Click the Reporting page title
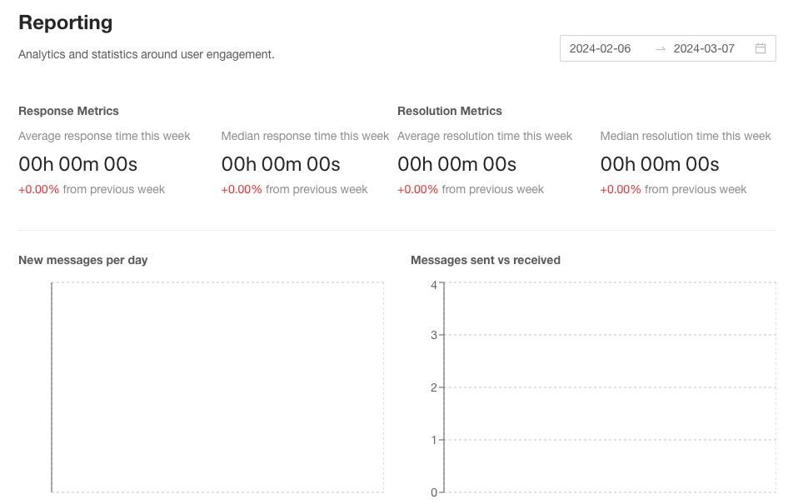Screen dimensions: 798x504 pyautogui.click(x=65, y=22)
